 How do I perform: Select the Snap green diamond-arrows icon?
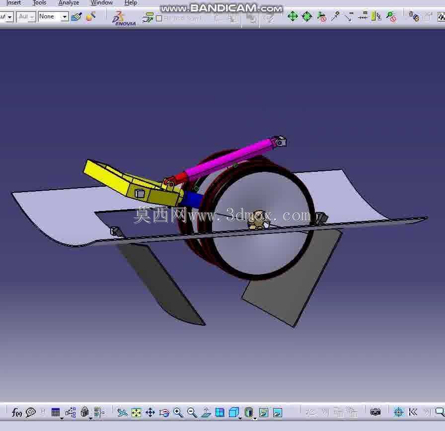pyautogui.click(x=307, y=16)
